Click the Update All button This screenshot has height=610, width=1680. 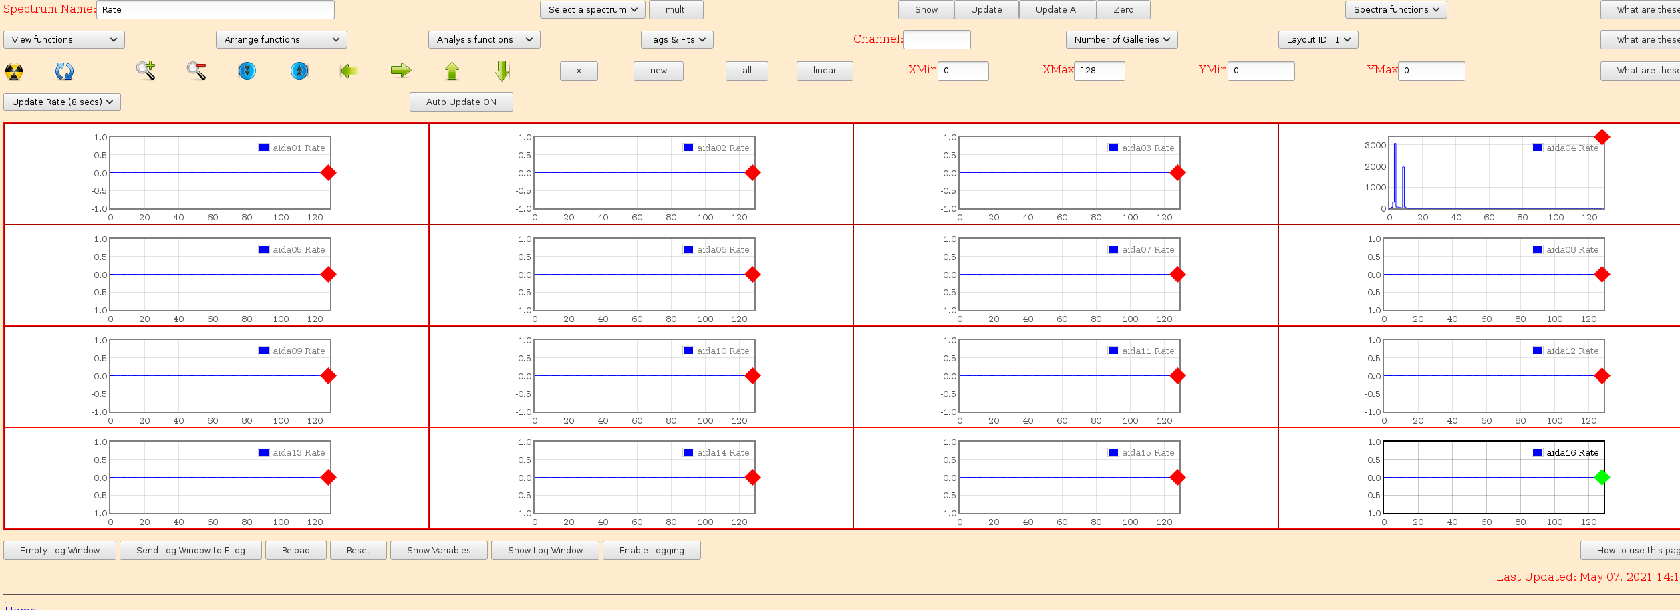(x=1057, y=10)
